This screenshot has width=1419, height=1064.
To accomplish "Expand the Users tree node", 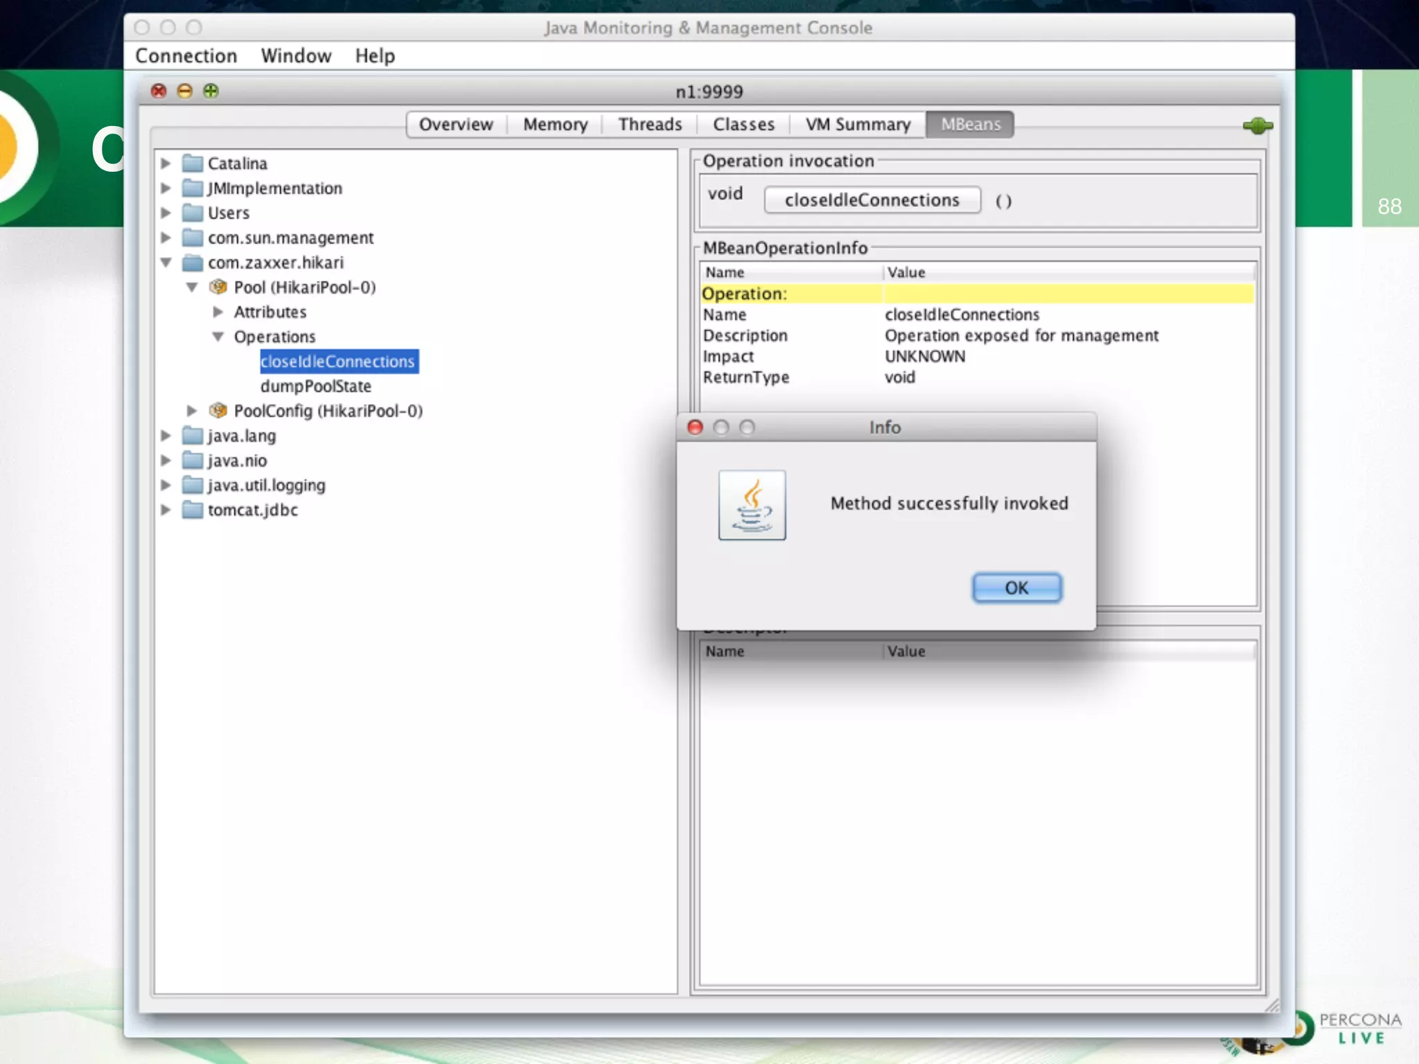I will click(166, 213).
